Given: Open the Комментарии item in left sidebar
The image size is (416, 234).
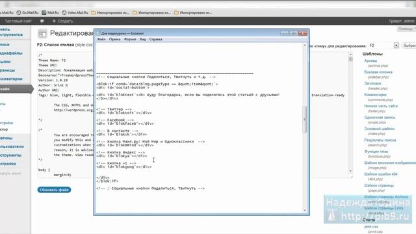Looking at the screenshot, I should 11,79.
